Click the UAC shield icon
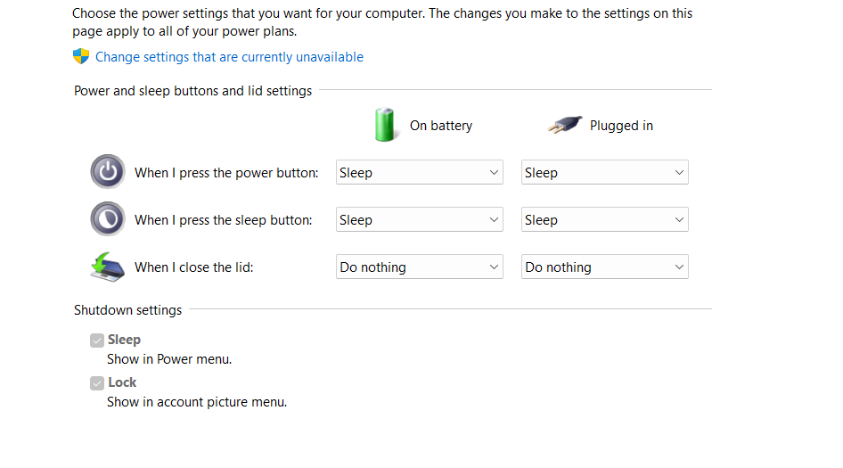843x468 pixels. click(81, 57)
